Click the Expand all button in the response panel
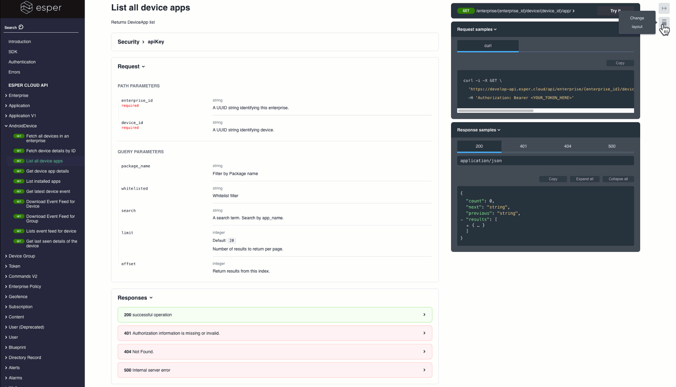Screen dimensions: 676x387 point(585,179)
